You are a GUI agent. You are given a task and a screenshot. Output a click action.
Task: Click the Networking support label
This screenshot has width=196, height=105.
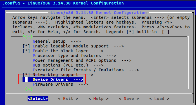(55, 75)
